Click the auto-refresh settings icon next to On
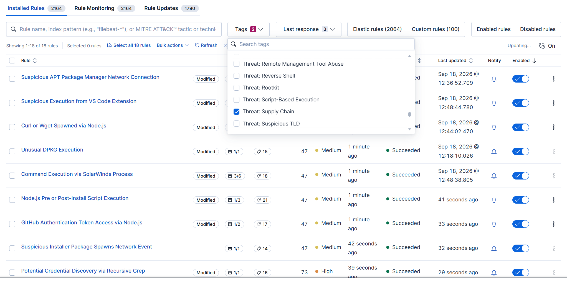Viewport: 567px width, 282px height. tap(542, 46)
